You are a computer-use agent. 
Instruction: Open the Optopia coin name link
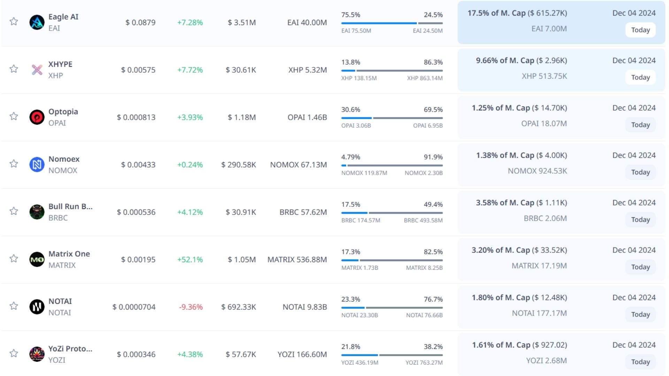[x=63, y=112]
